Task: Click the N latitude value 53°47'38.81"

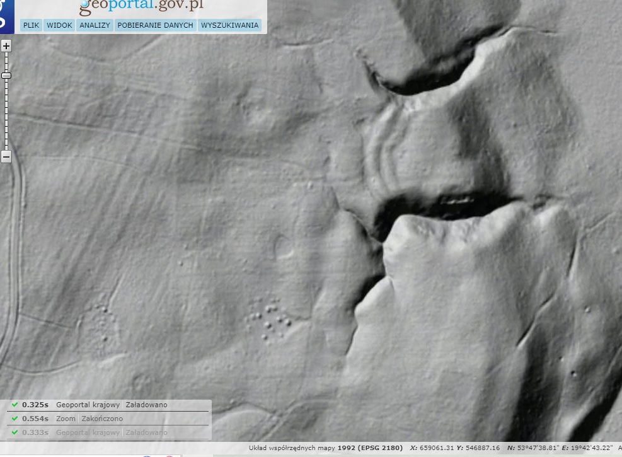Action: click(x=534, y=448)
